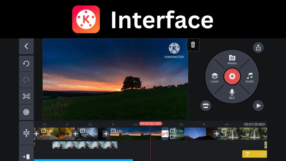286x161 pixels.
Task: Click the 30 mark on timeline ruler
Action: point(90,124)
